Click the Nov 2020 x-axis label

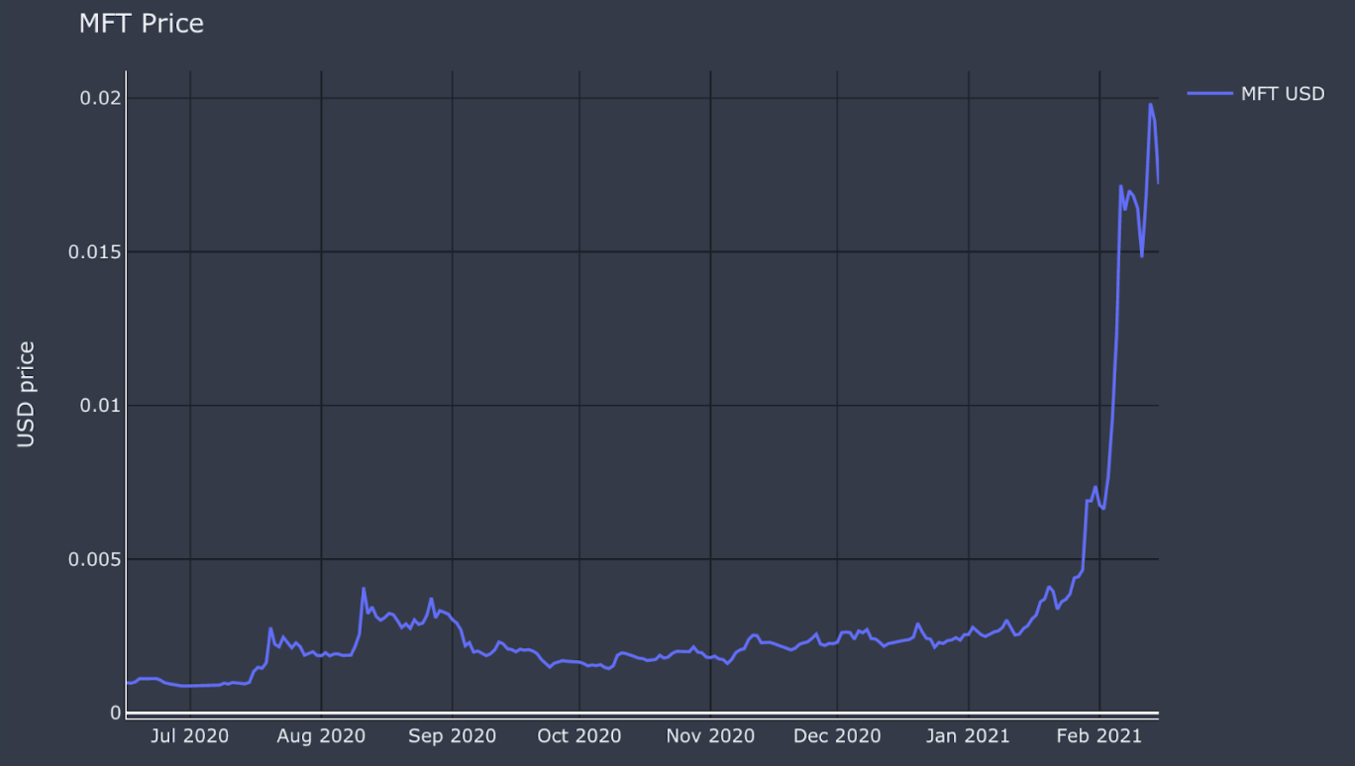710,736
